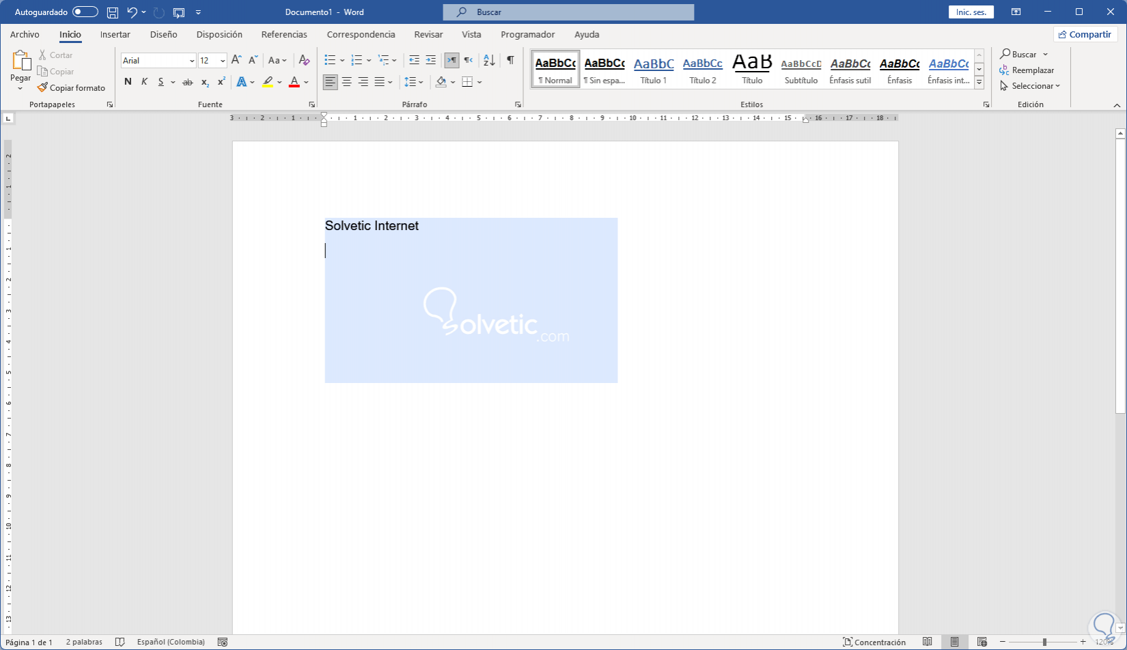Open the Arial font name dropdown

pyautogui.click(x=192, y=61)
